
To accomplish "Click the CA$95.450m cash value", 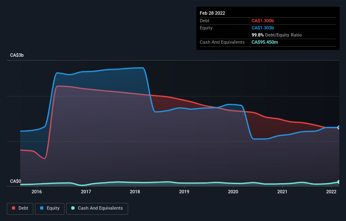I will 265,42.
